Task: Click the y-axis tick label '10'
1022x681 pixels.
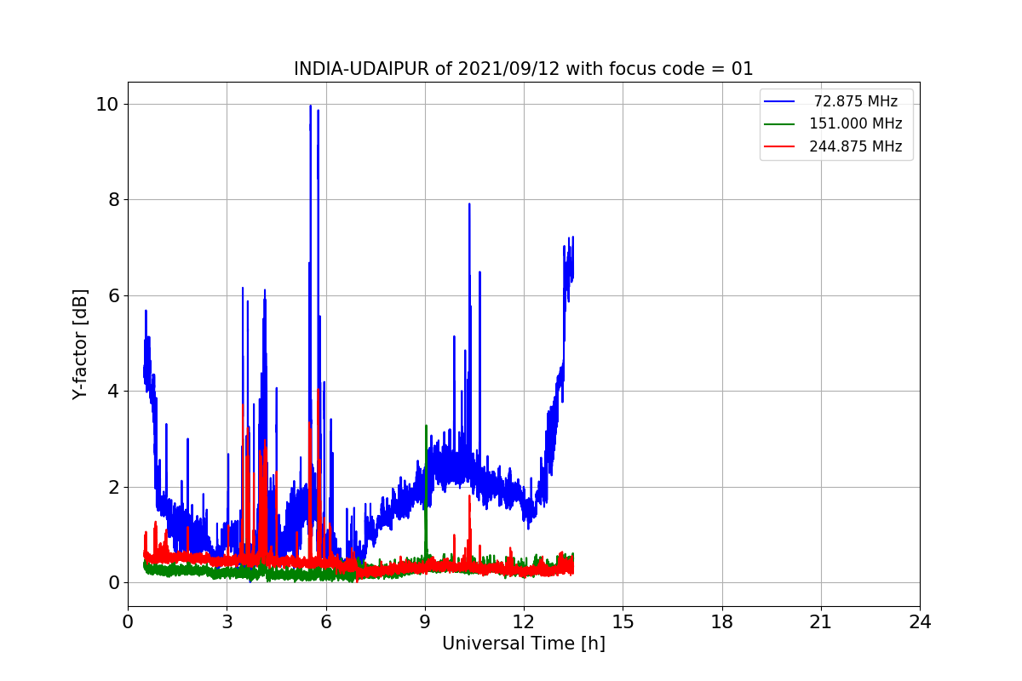Action: (x=108, y=104)
